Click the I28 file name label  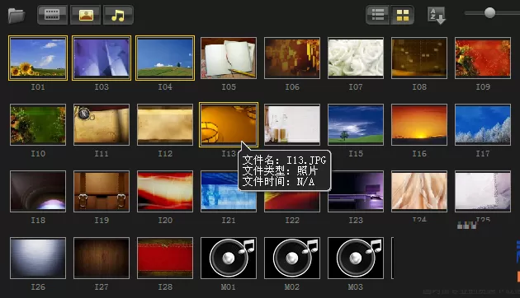tap(165, 287)
